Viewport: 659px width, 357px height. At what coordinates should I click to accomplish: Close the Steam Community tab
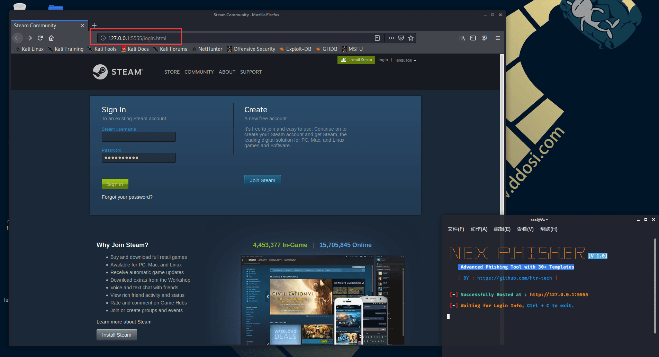click(82, 26)
